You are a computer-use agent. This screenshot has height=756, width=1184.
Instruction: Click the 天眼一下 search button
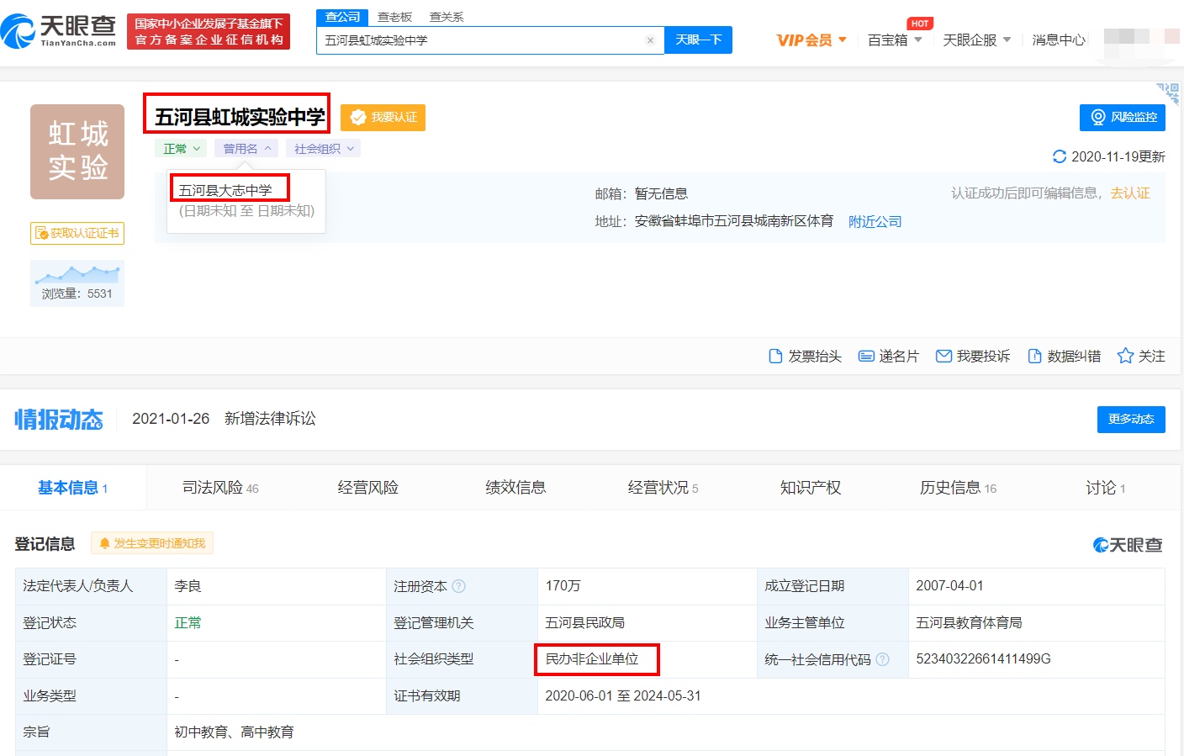[x=698, y=40]
